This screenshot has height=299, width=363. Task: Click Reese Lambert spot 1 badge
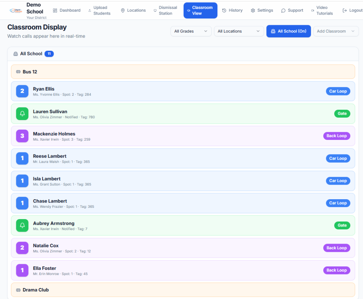pyautogui.click(x=22, y=158)
